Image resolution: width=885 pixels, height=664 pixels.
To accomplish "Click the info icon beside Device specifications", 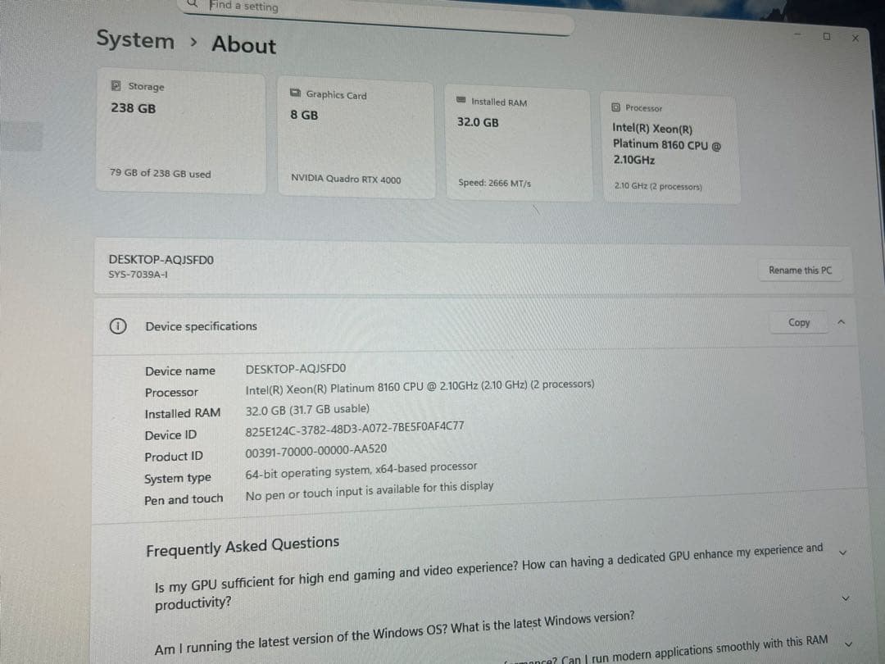I will tap(118, 325).
